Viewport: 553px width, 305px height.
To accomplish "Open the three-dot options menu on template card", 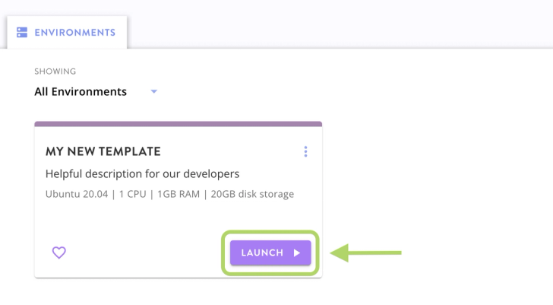I will tap(305, 151).
